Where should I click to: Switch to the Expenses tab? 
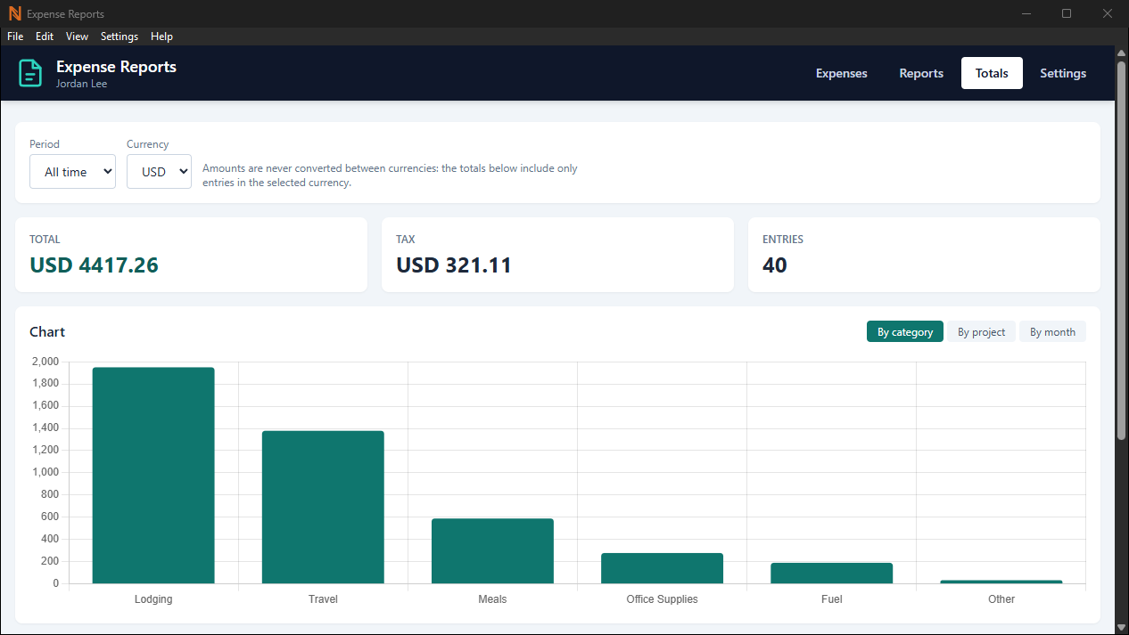pos(842,73)
